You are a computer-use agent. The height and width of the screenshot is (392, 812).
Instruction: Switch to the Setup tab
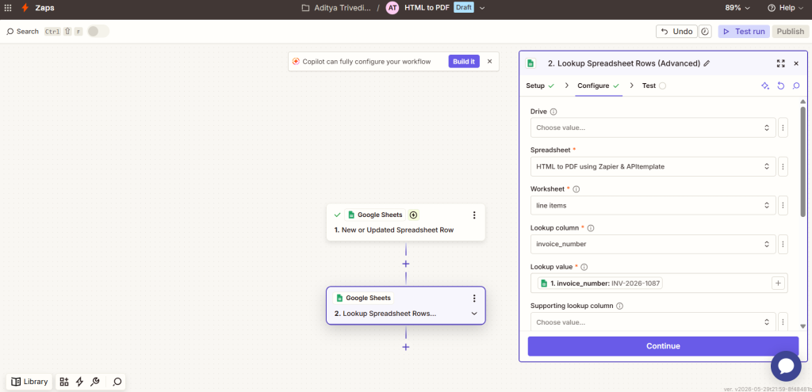(540, 86)
